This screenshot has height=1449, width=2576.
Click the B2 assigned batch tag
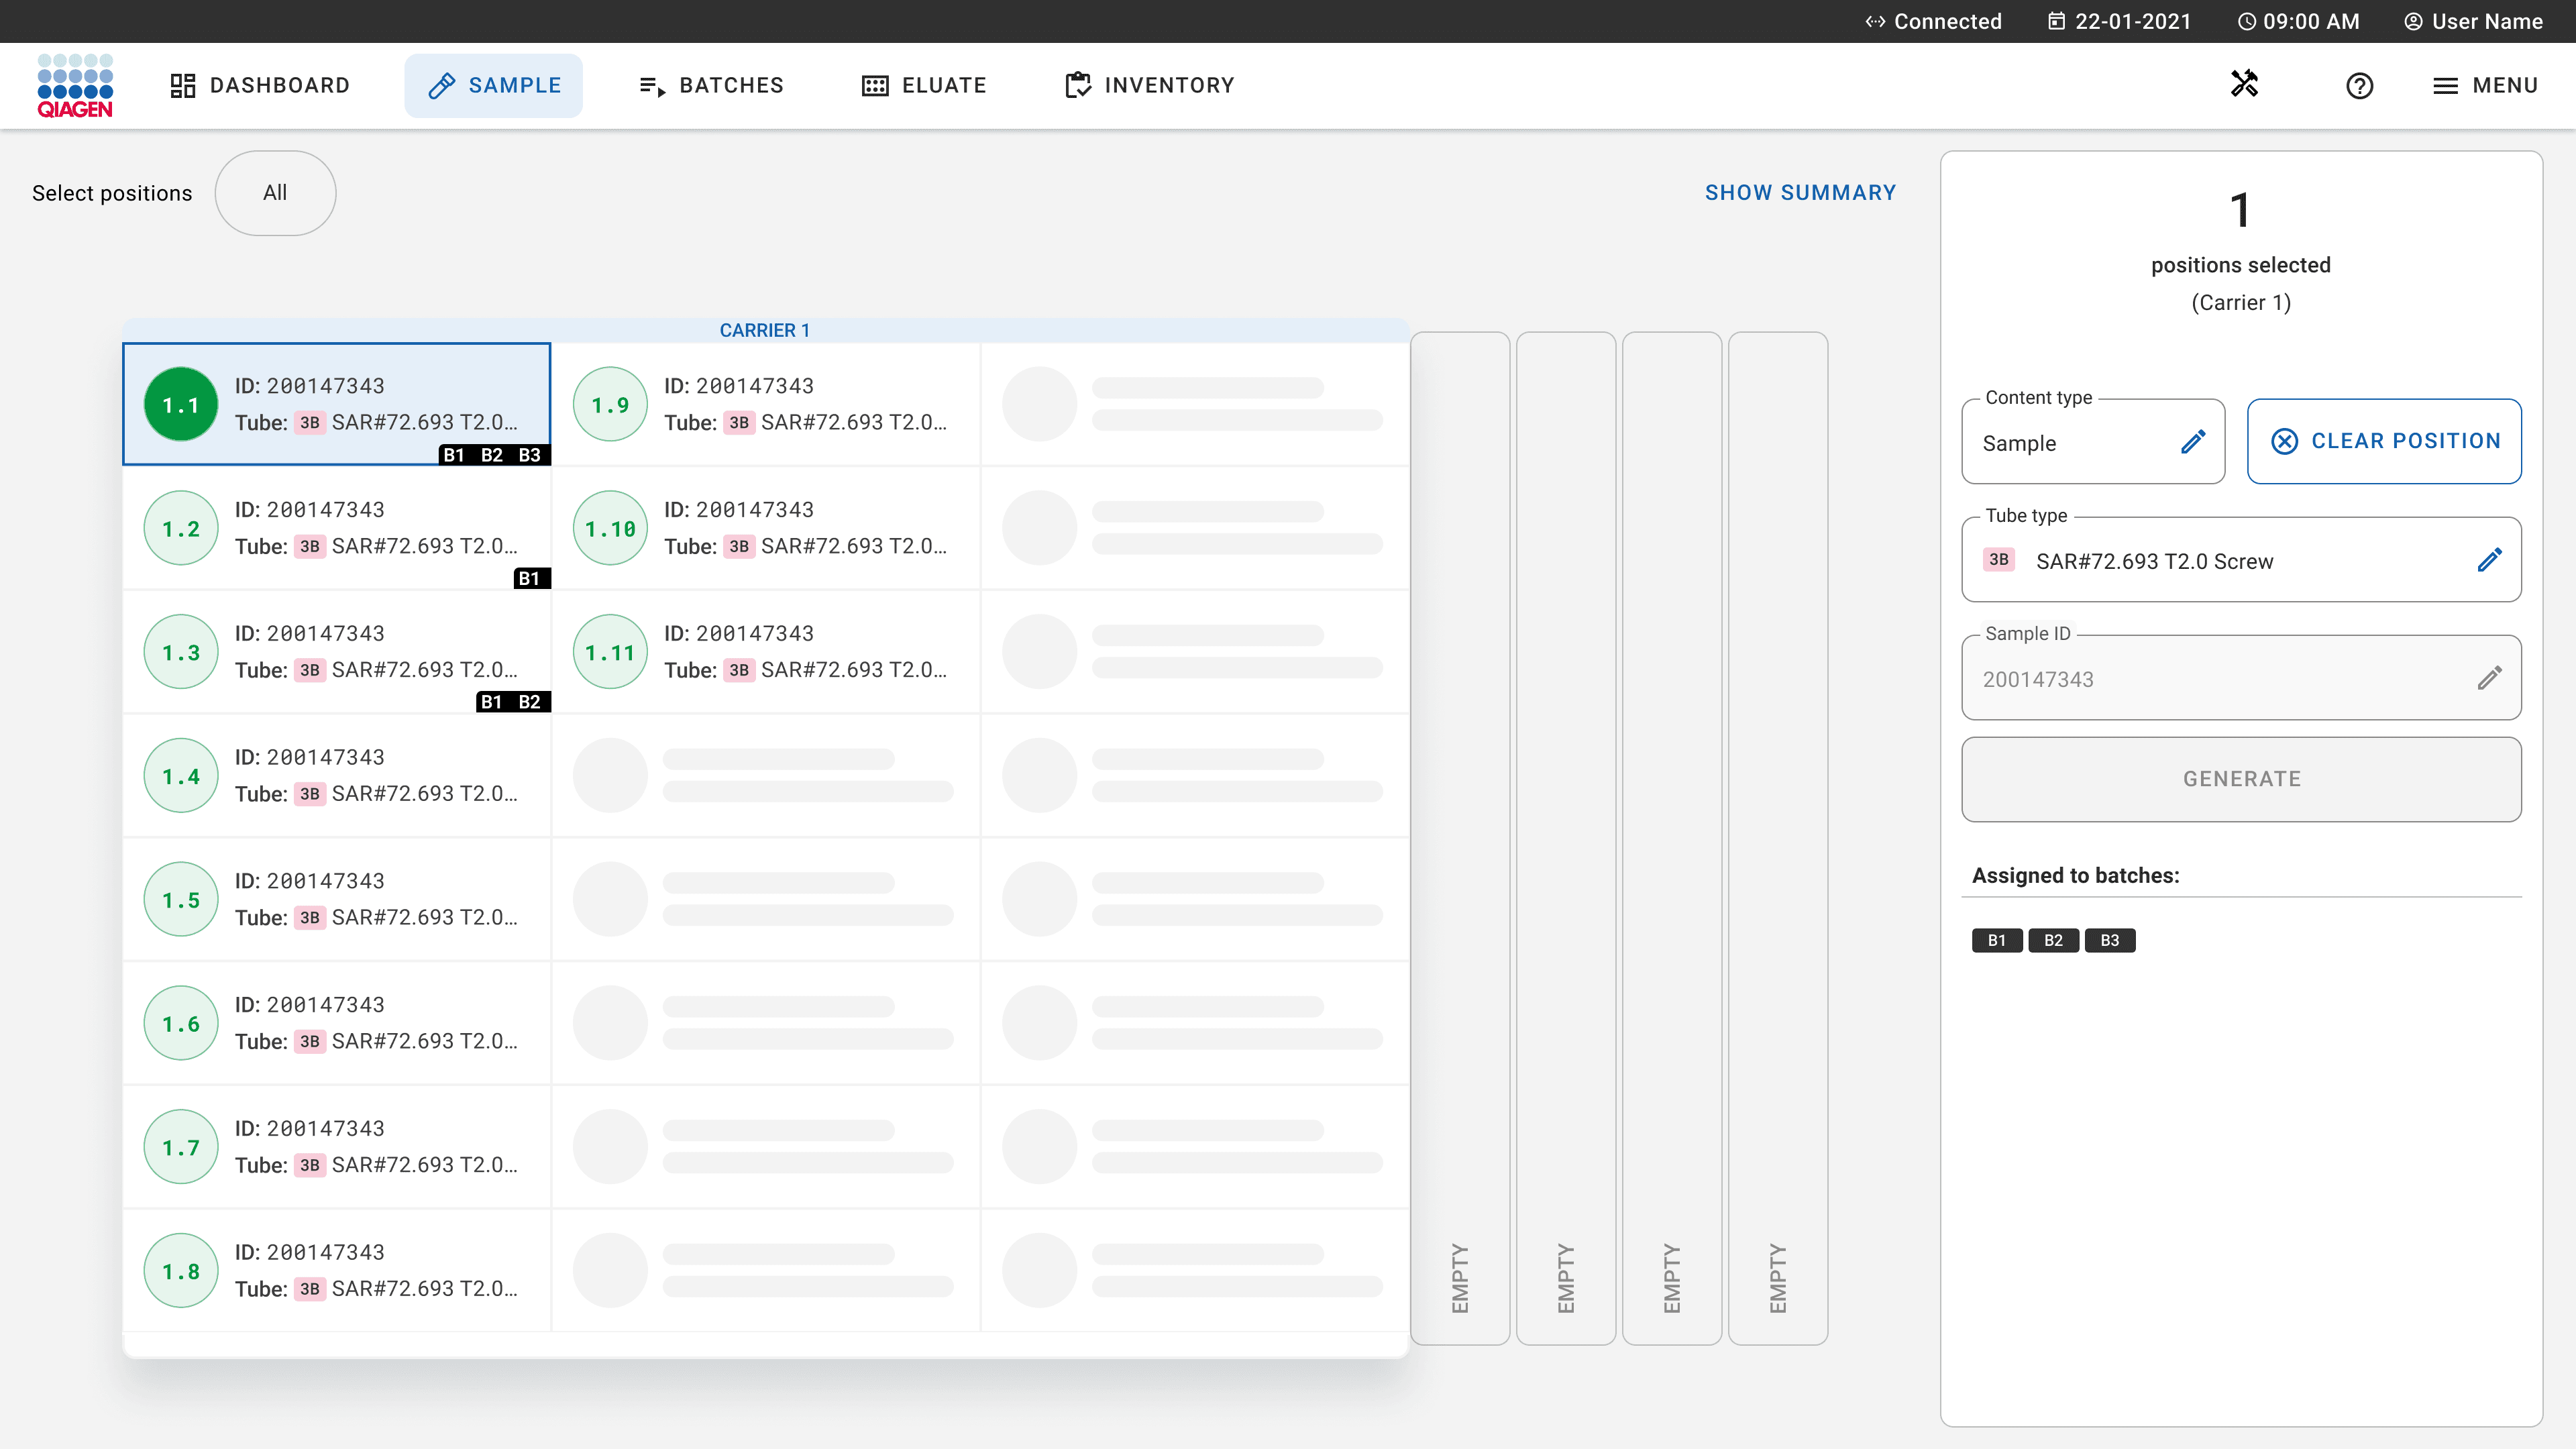point(2053,940)
